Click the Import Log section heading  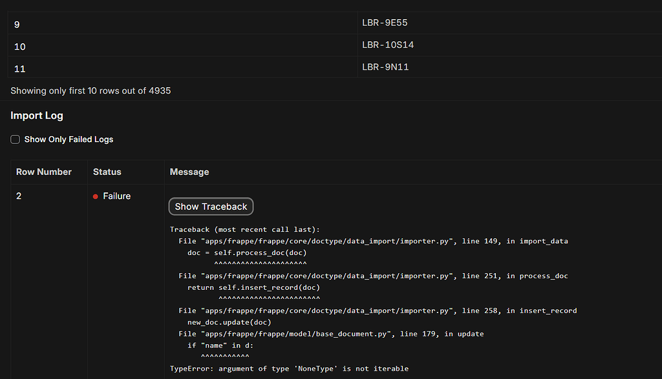[37, 115]
